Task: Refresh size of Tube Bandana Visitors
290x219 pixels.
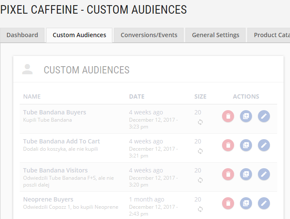Action: (200, 180)
